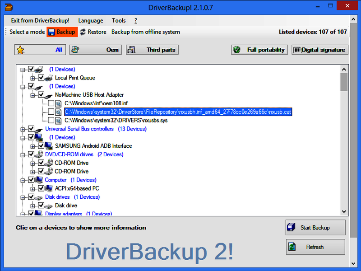Click the first CD-ROM Drive icon
This screenshot has width=361, height=271.
(x=49, y=163)
